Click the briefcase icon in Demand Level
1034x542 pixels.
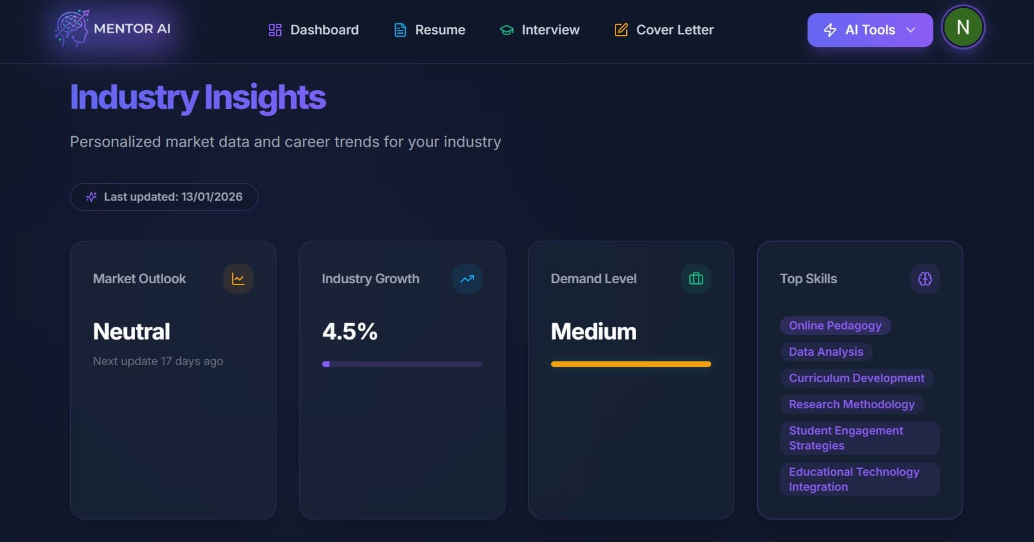click(696, 279)
